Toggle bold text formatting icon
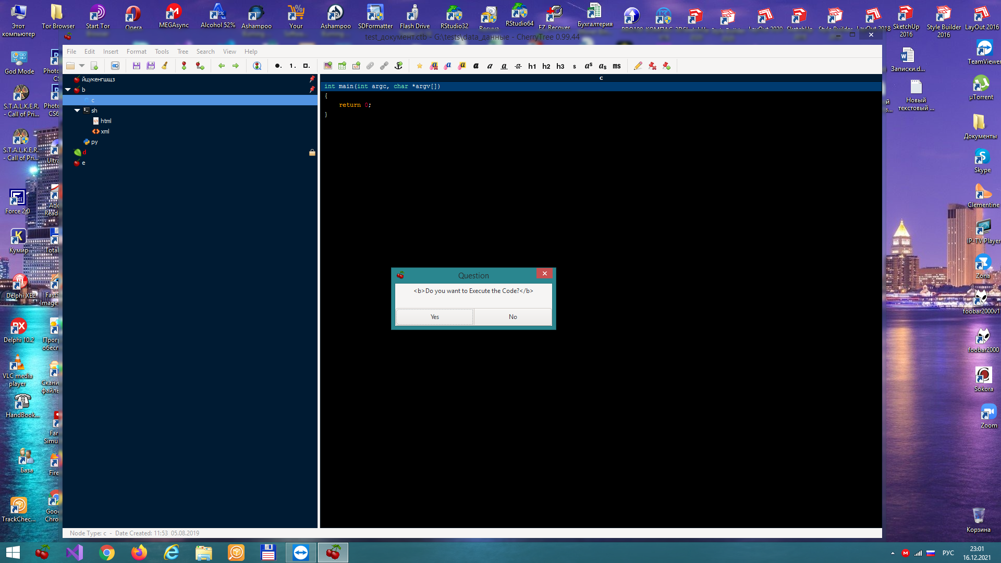Screen dimensions: 1001x563 click(x=475, y=66)
